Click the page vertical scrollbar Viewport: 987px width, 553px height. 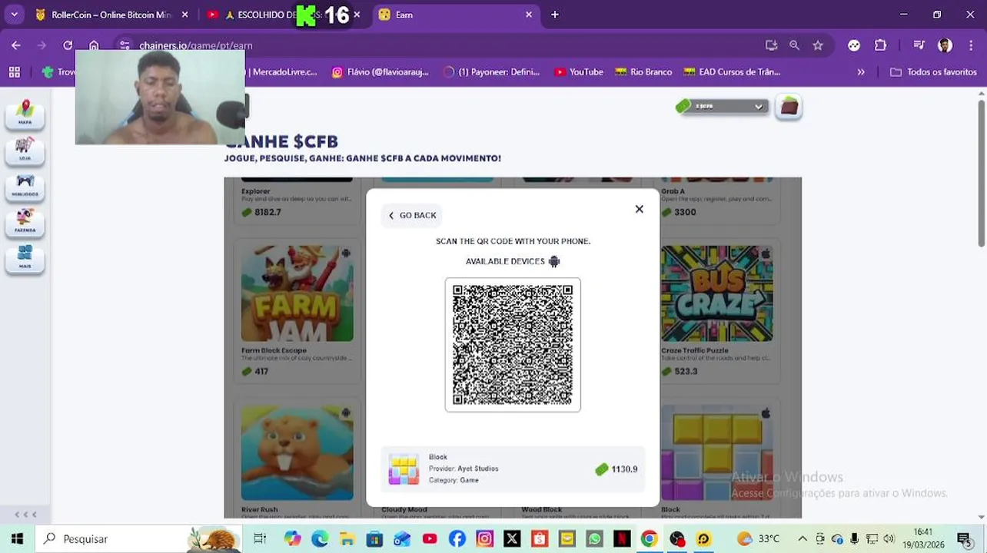coord(982,174)
